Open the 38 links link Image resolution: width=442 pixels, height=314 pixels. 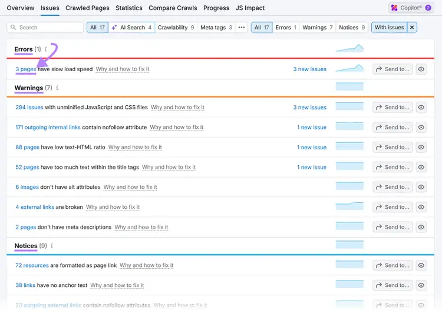point(25,285)
